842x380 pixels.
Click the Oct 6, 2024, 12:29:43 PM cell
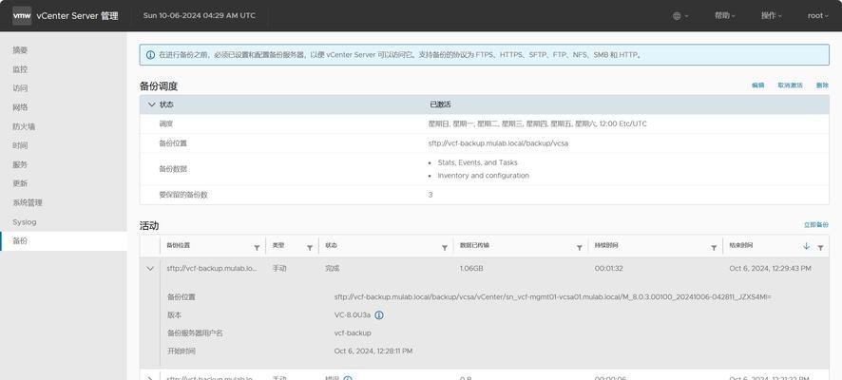pos(770,268)
